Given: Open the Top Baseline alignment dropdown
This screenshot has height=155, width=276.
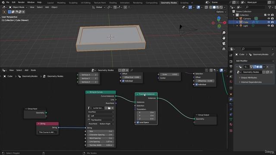Looking at the screenshot, I should [x=100, y=120].
